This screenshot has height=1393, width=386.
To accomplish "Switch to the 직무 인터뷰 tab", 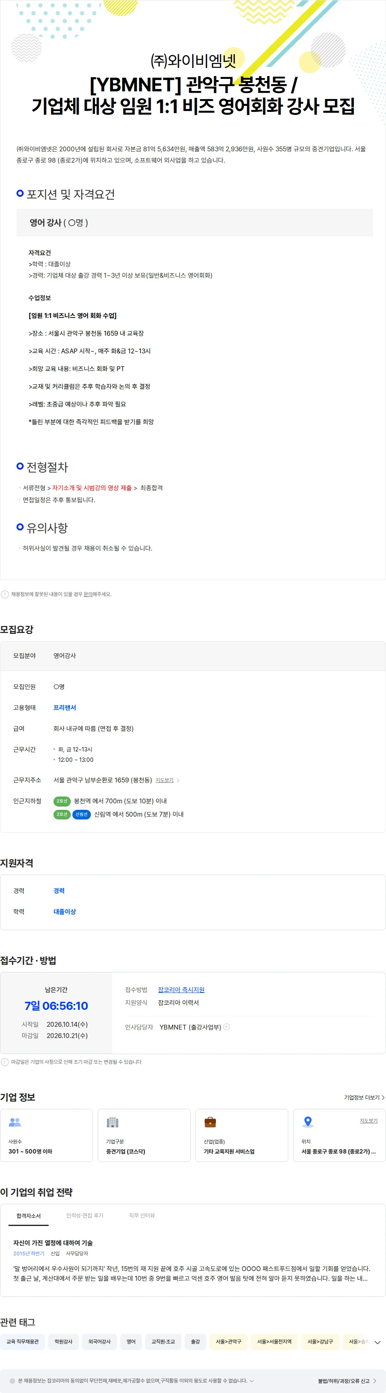I will pos(142,1215).
